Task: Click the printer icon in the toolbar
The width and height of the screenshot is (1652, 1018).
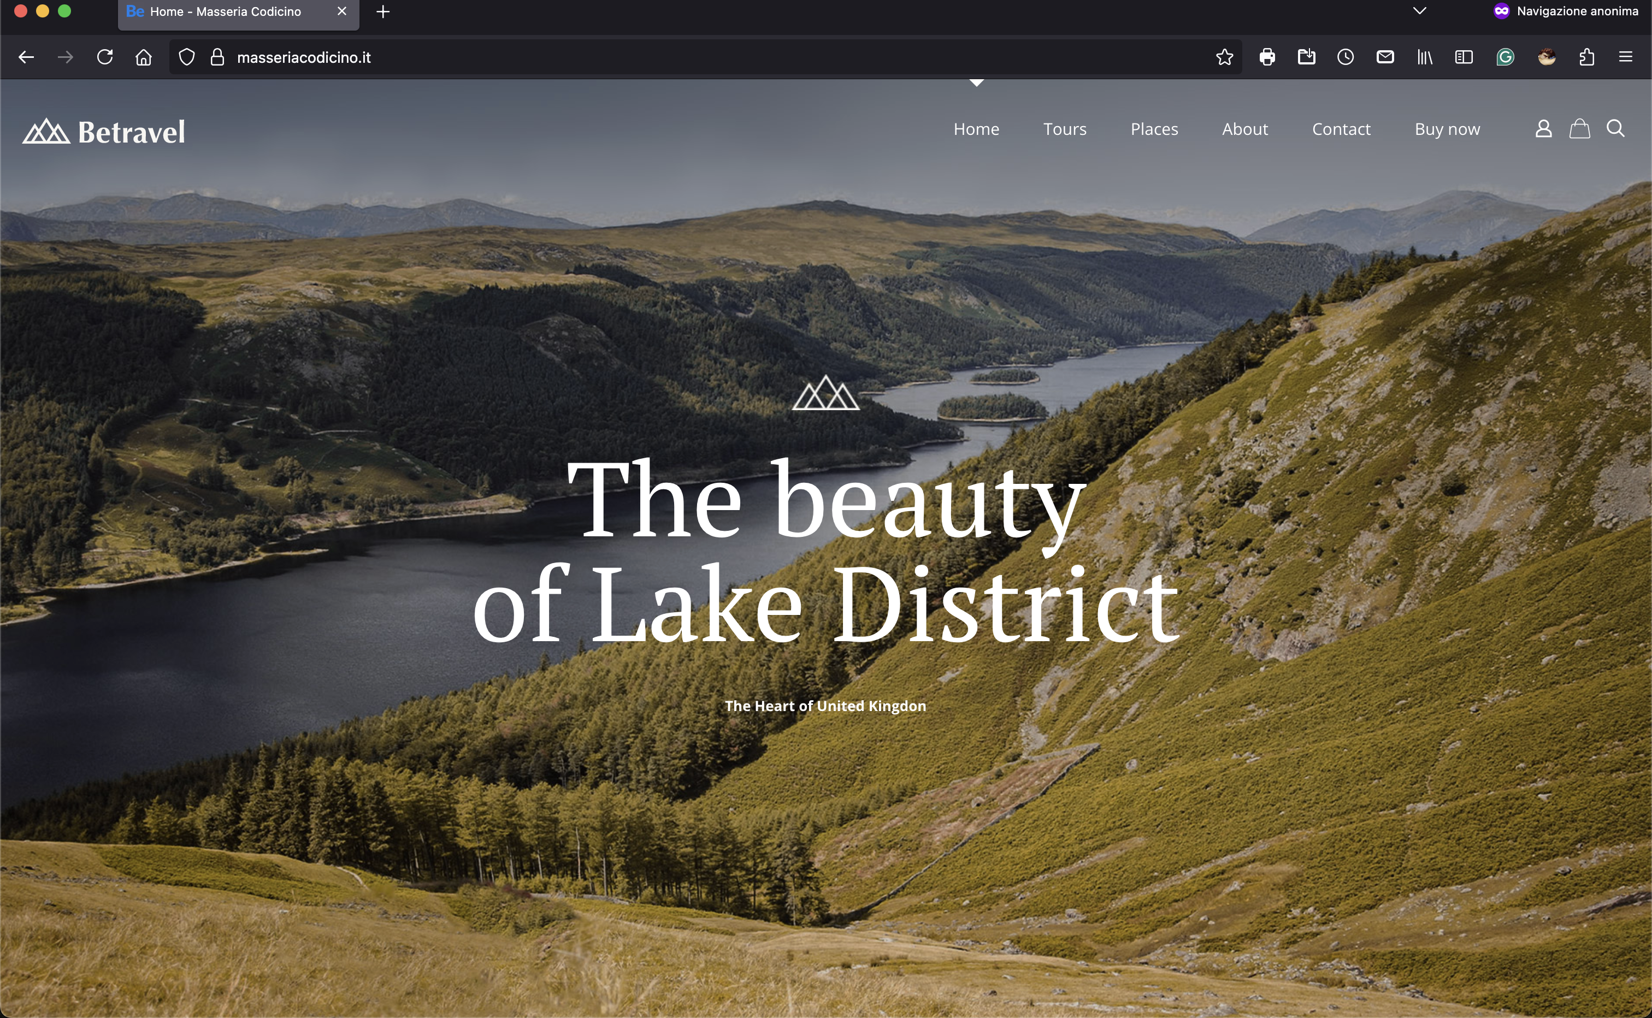Action: click(1267, 57)
